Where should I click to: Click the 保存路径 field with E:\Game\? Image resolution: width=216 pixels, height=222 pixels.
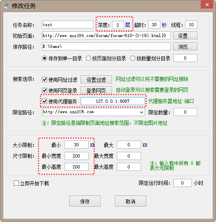point(106,46)
